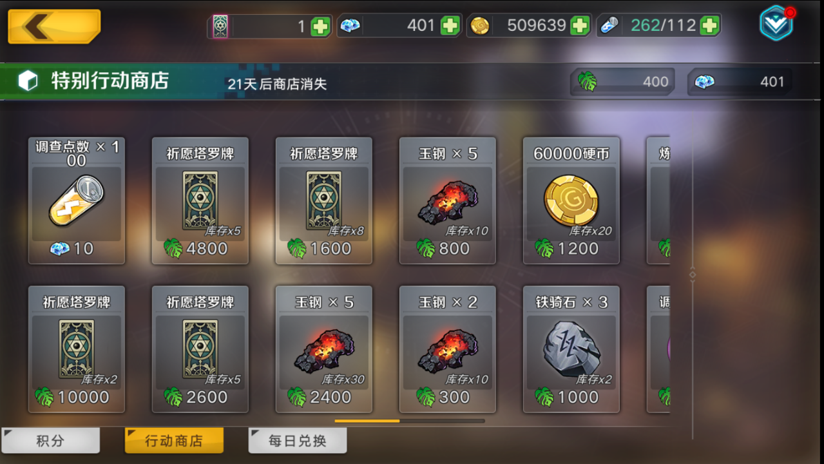The image size is (824, 464).
Task: Tap the green leaf currency counter showing 400
Action: [622, 82]
